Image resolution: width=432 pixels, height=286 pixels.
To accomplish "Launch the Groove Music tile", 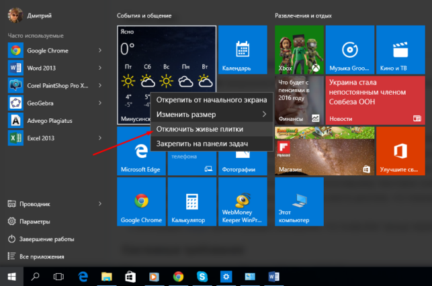I will pos(350,50).
